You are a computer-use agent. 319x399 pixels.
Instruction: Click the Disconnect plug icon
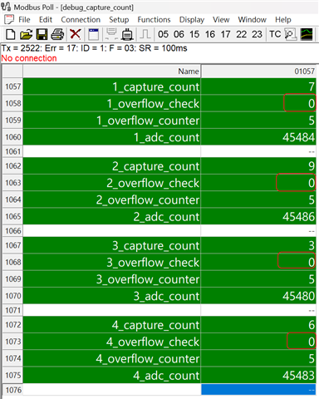(127, 34)
